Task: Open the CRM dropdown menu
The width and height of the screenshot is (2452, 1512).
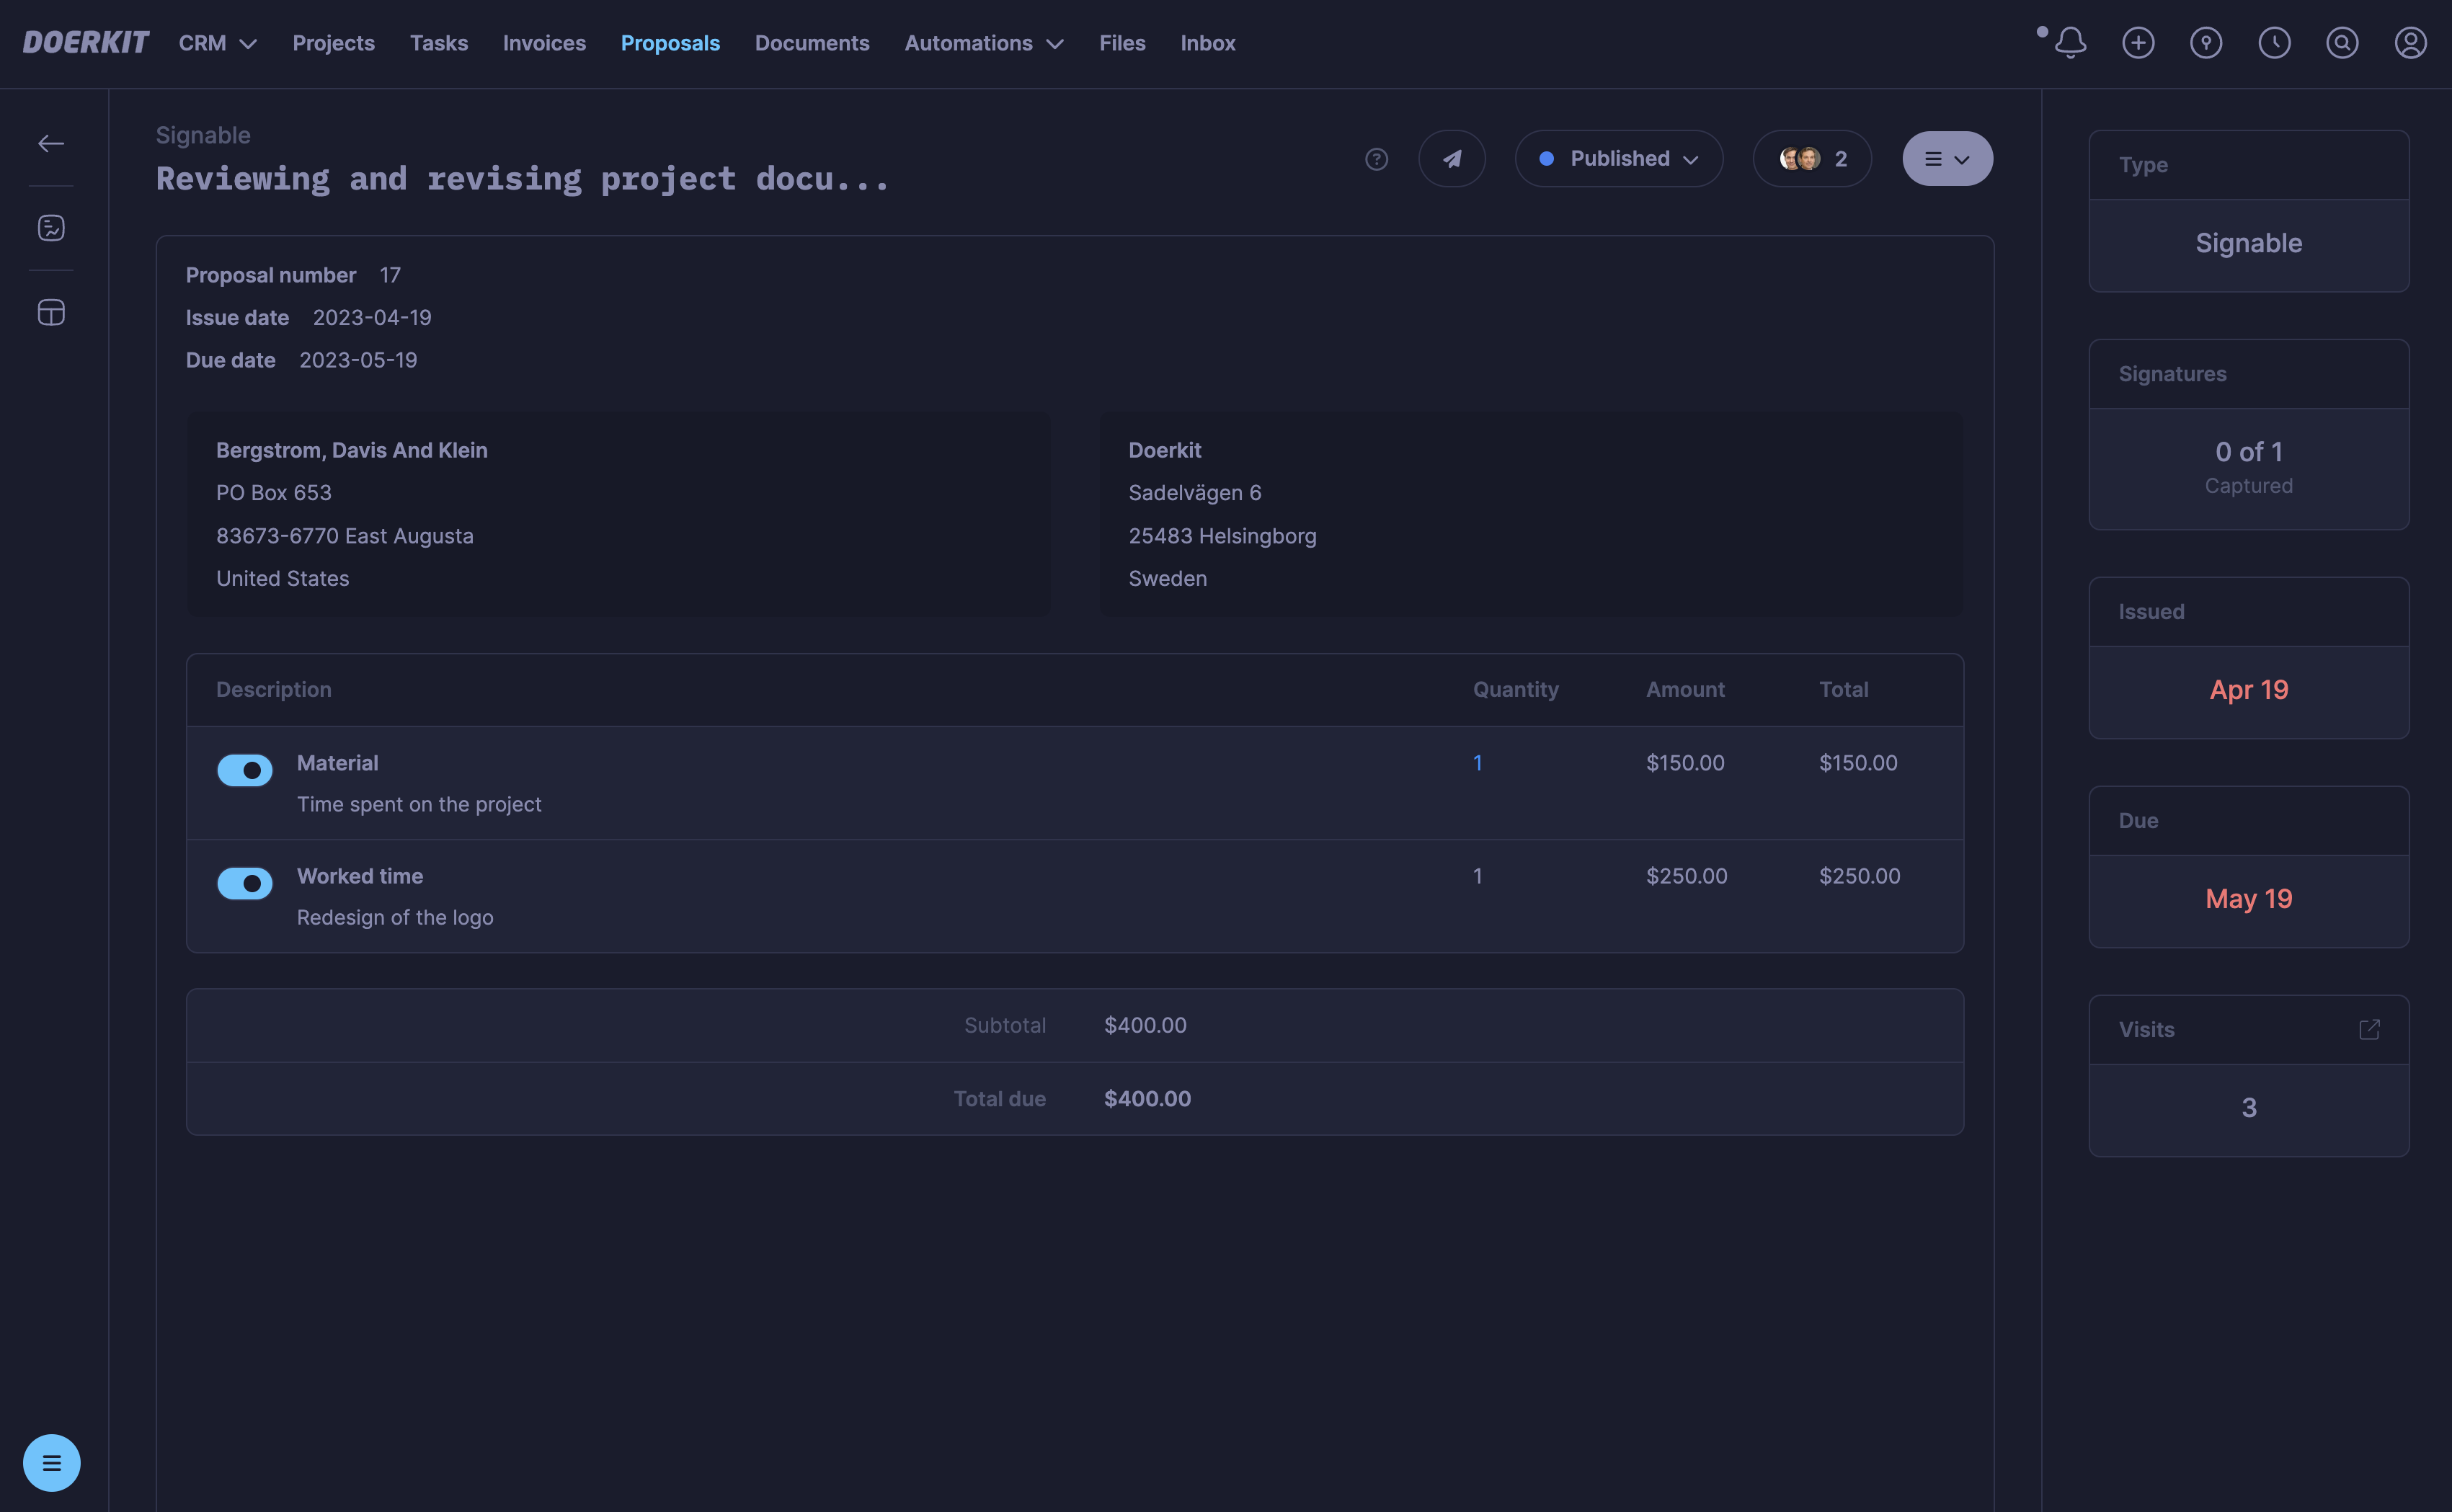Action: click(x=217, y=43)
